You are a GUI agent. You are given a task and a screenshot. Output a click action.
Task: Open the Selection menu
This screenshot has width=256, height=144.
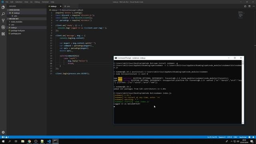click(x=19, y=2)
